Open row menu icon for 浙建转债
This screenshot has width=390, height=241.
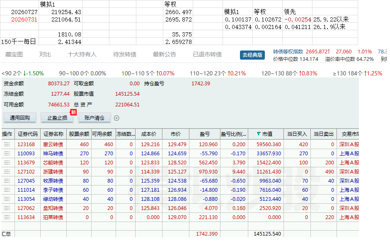[7, 172]
